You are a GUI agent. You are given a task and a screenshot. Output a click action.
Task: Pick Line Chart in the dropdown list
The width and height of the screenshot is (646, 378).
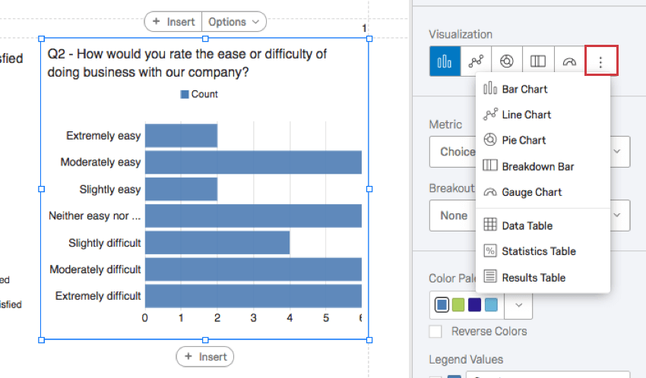click(x=526, y=115)
